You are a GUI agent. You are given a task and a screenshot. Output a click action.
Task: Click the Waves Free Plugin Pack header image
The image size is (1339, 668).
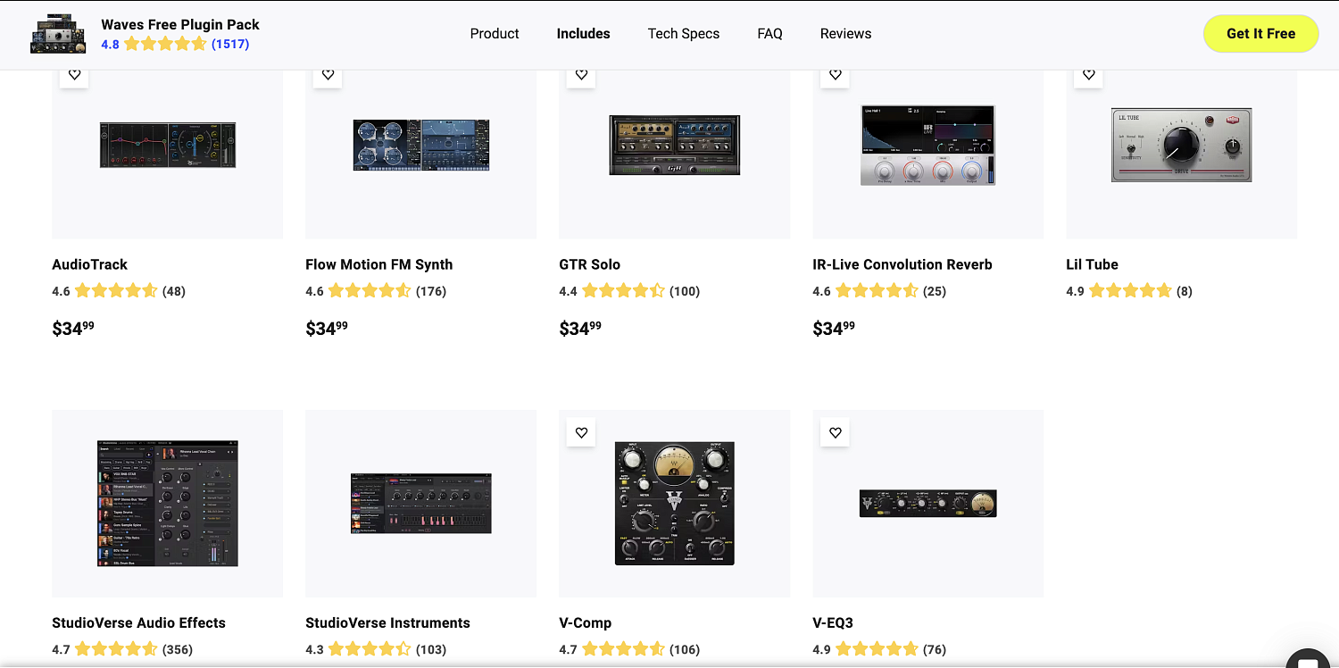click(x=58, y=34)
